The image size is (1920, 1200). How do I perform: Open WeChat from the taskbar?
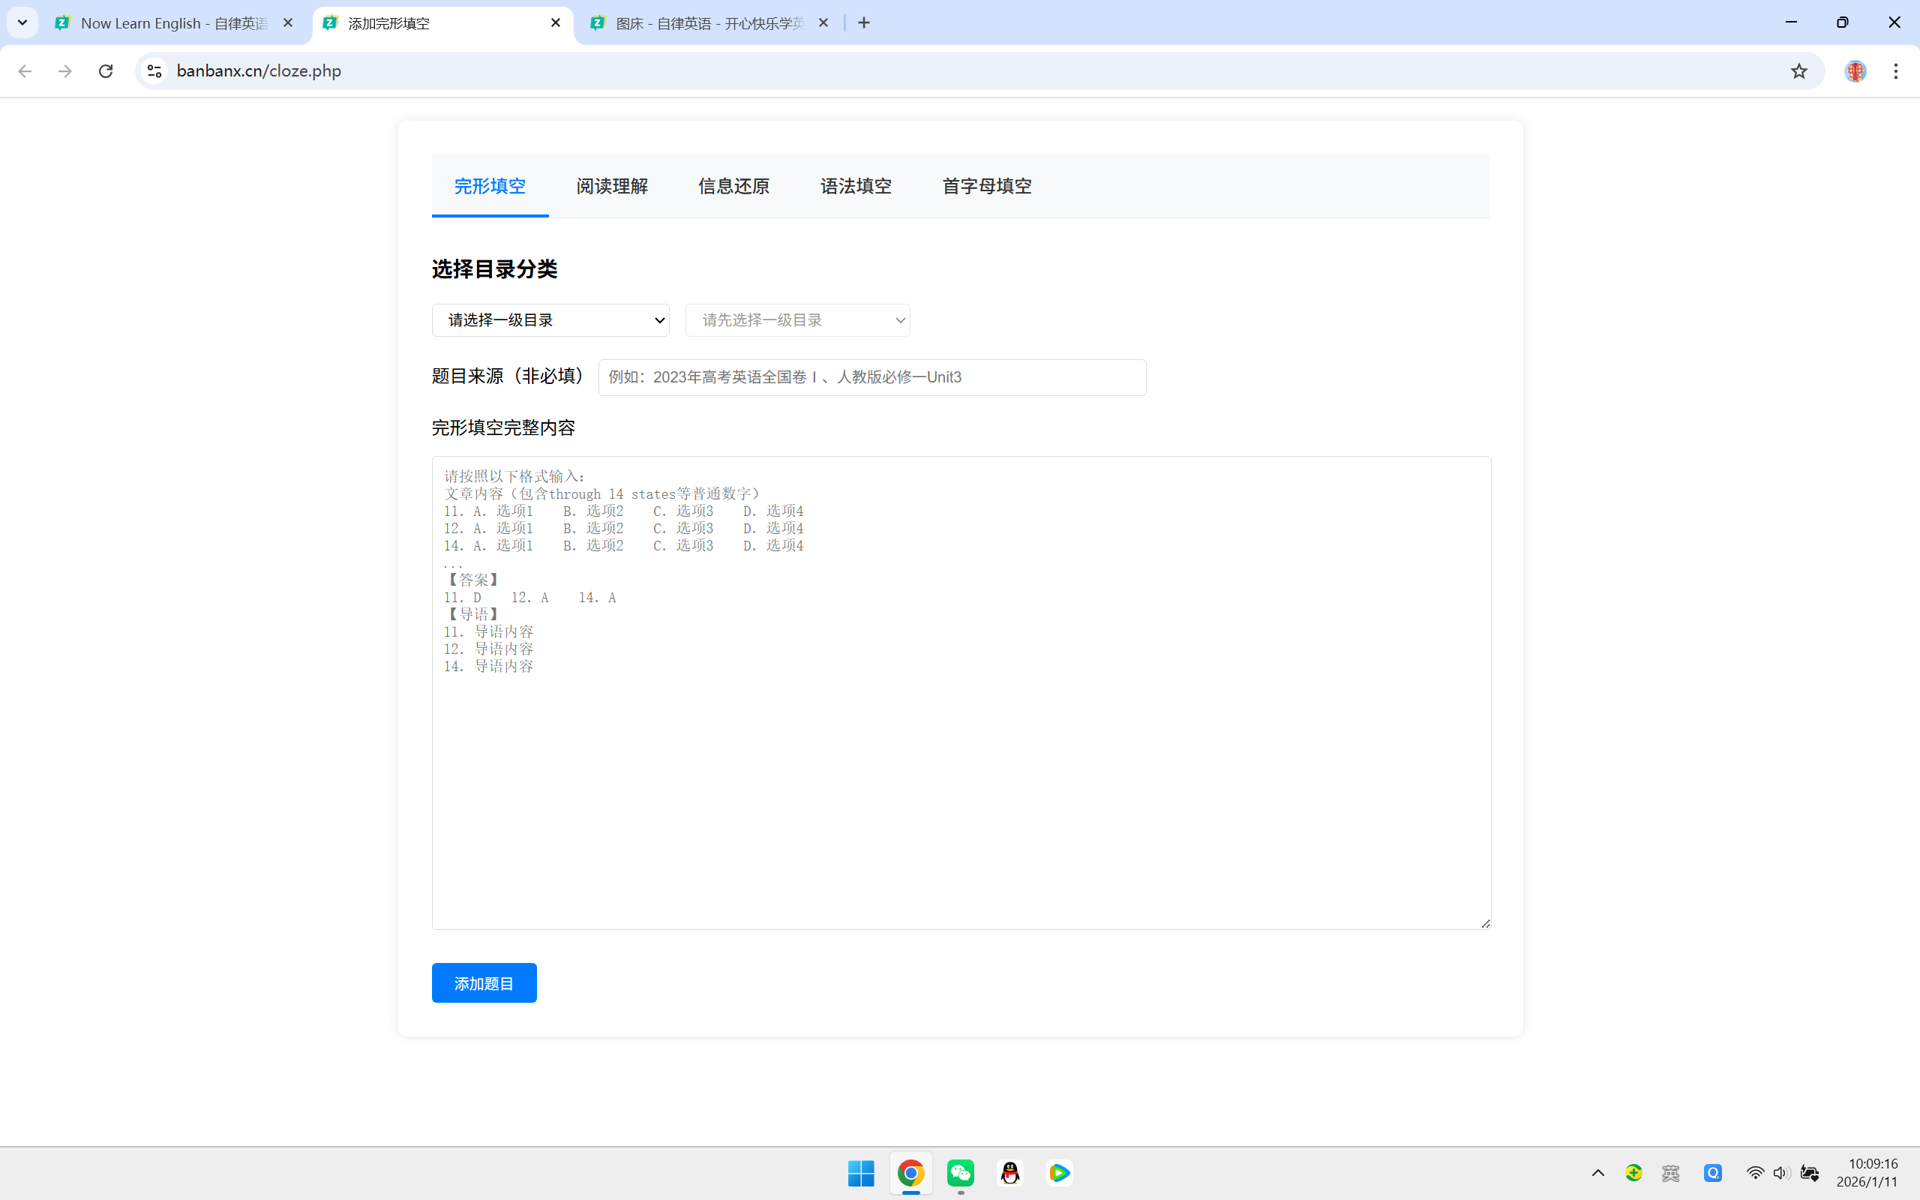click(961, 1173)
